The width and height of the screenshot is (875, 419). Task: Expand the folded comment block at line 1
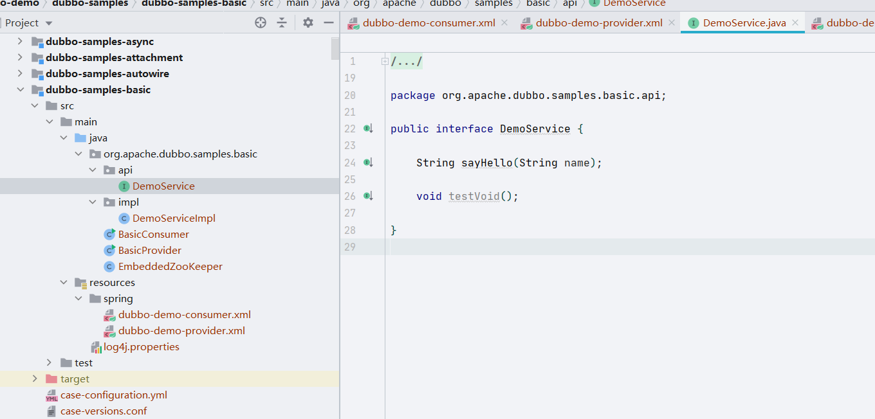coord(385,62)
